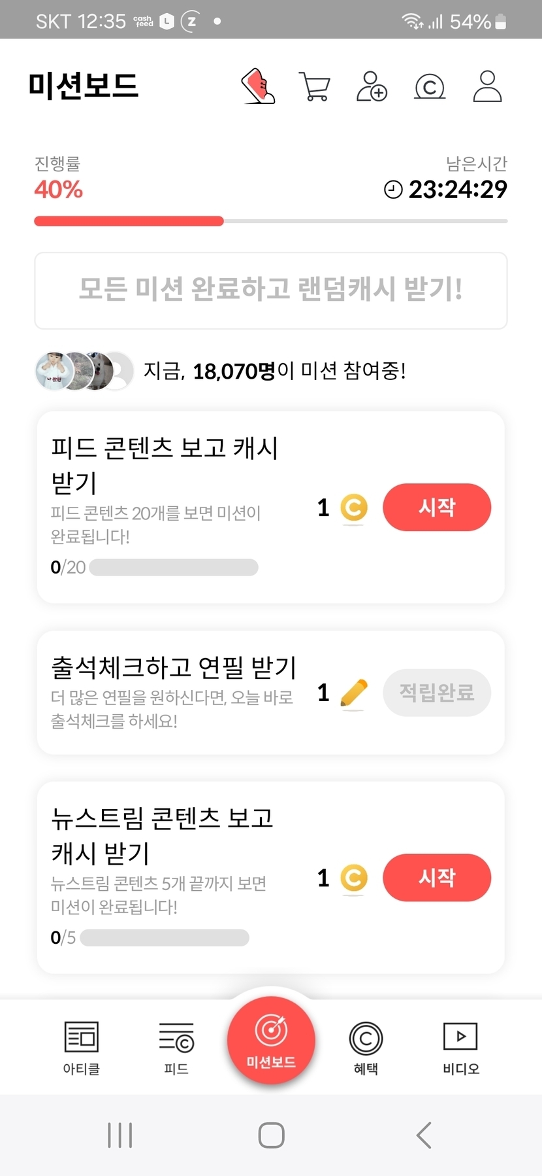Tap 모든 미션 완료하고 랜덤캐시 받기 banner

271,290
